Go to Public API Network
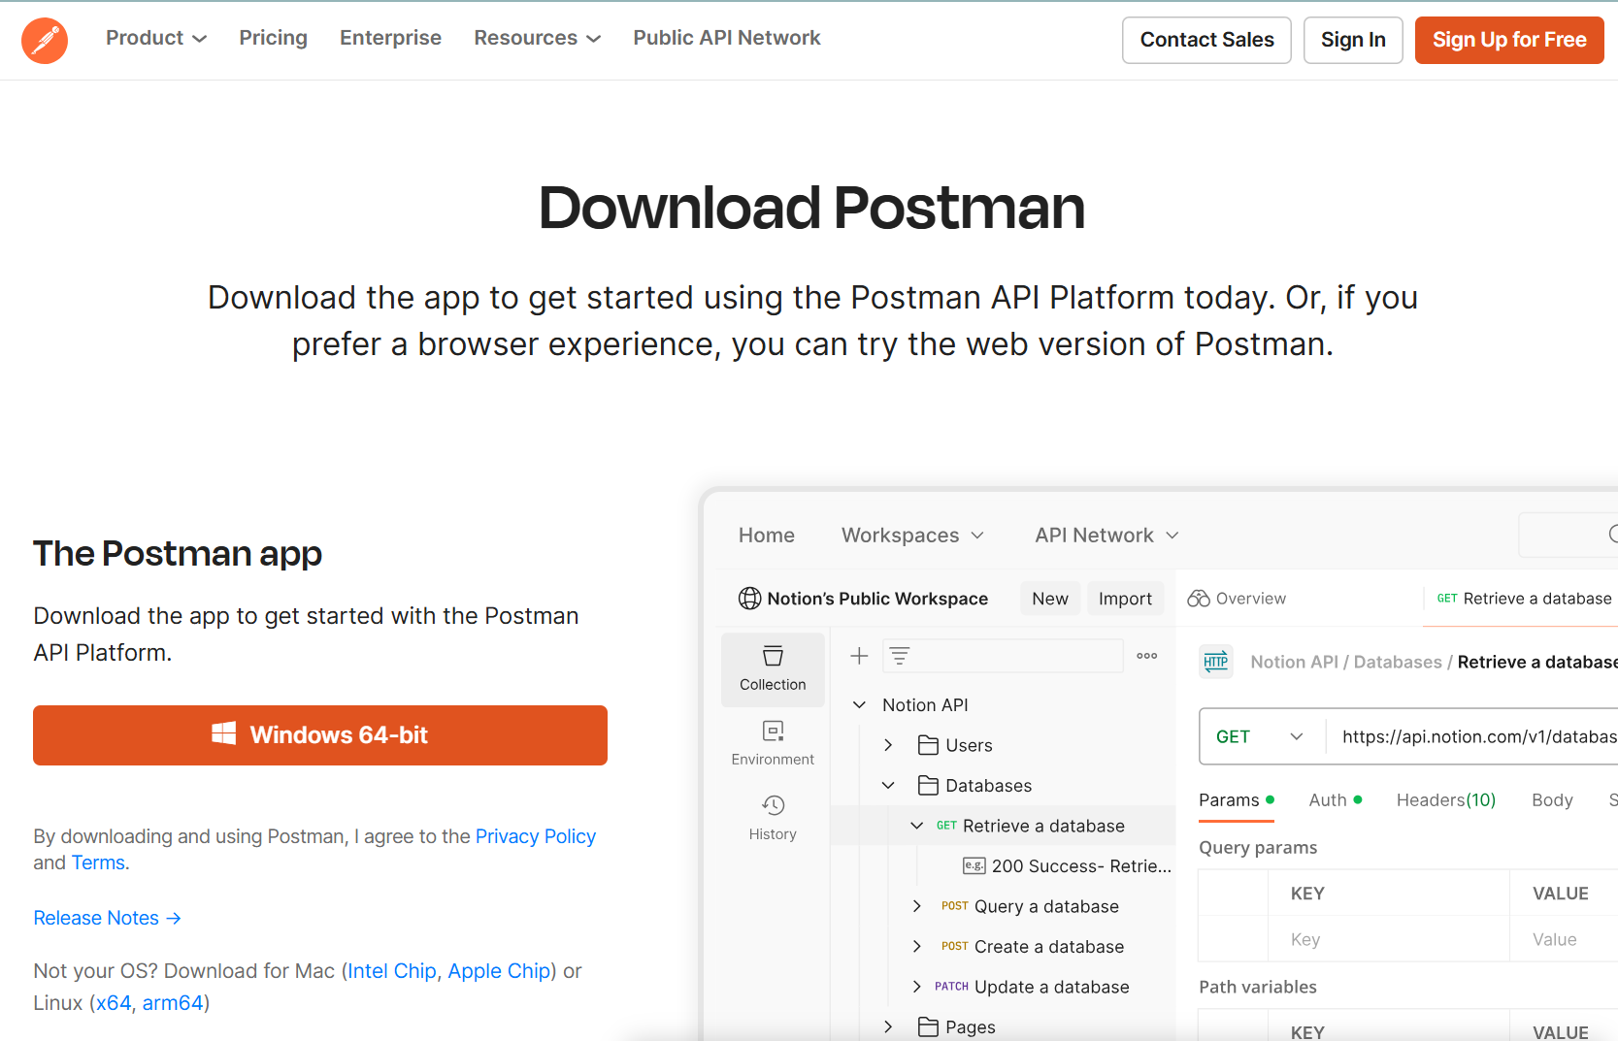Screen dimensions: 1618x1041 [x=727, y=38]
